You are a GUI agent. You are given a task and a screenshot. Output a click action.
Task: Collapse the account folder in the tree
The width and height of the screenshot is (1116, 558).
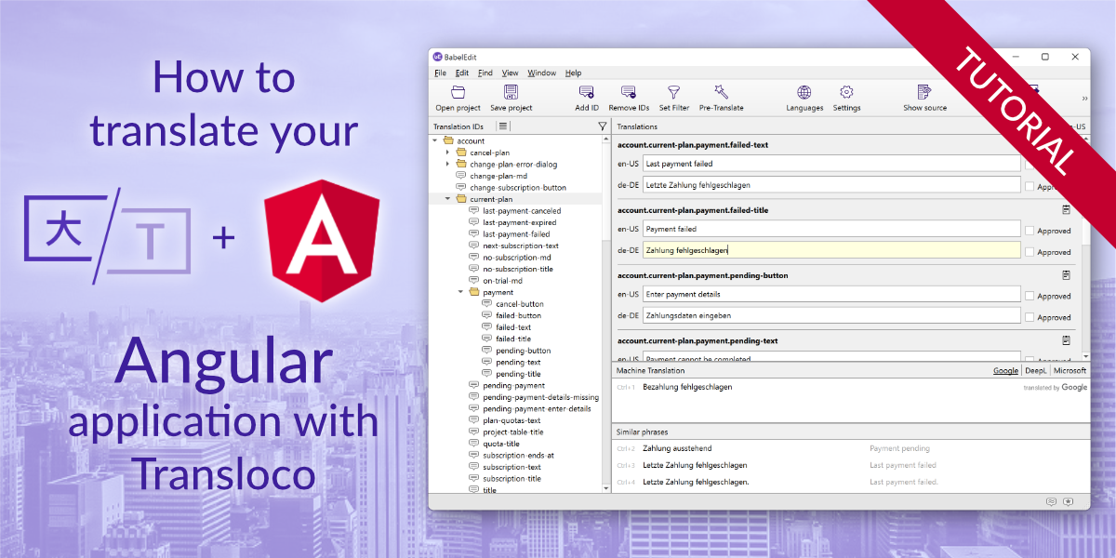(434, 140)
